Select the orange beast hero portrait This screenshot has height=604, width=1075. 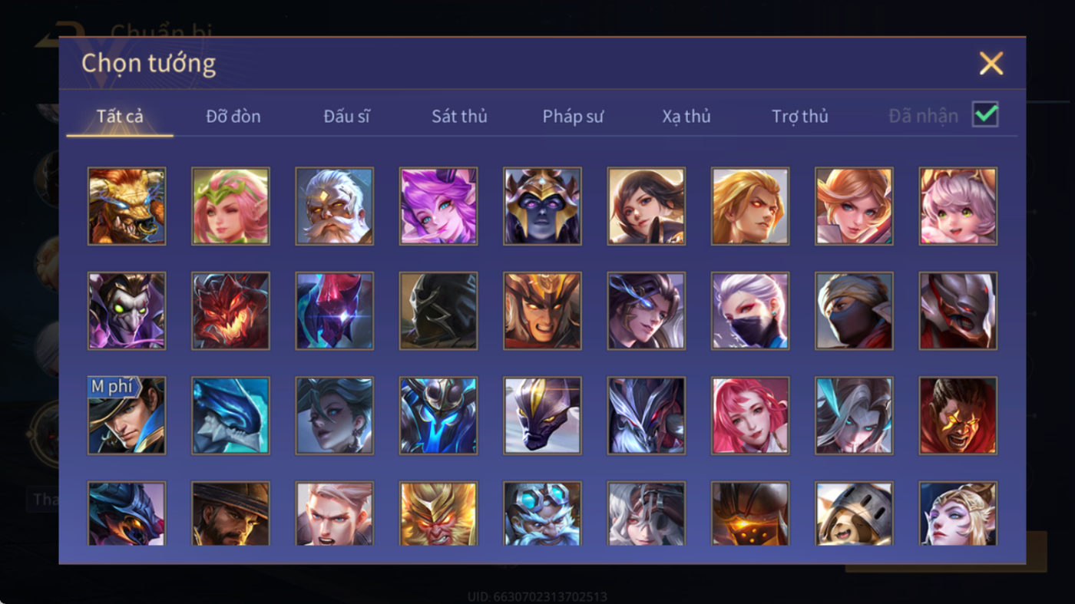click(127, 206)
